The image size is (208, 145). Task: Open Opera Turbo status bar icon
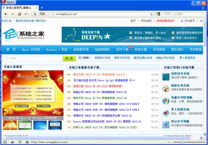[x=27, y=142]
